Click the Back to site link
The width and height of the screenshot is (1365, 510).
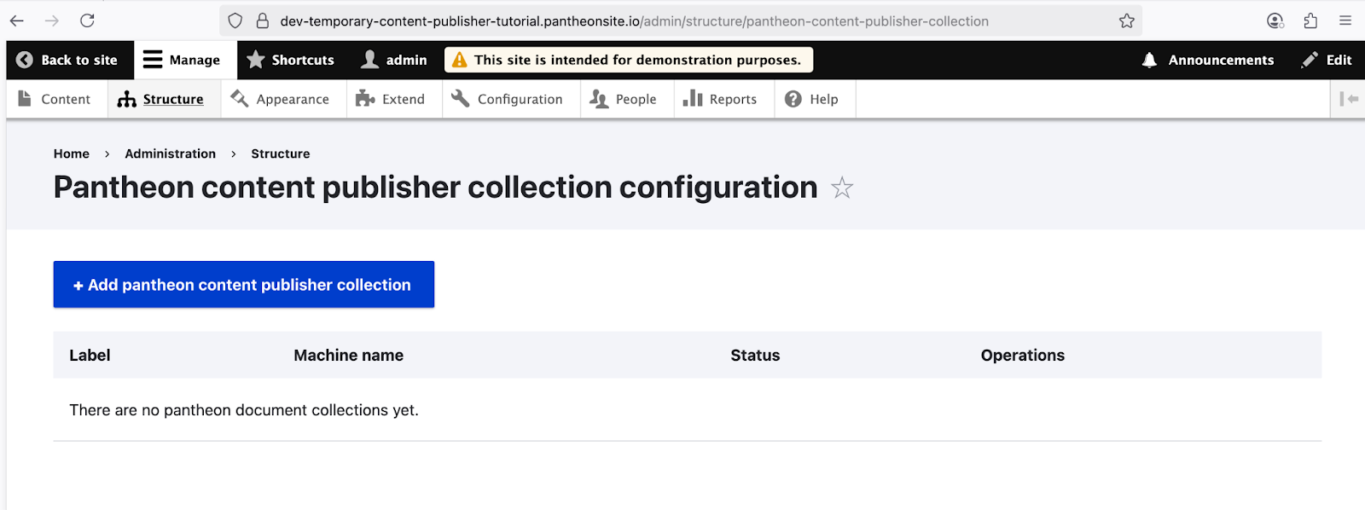[x=67, y=60]
